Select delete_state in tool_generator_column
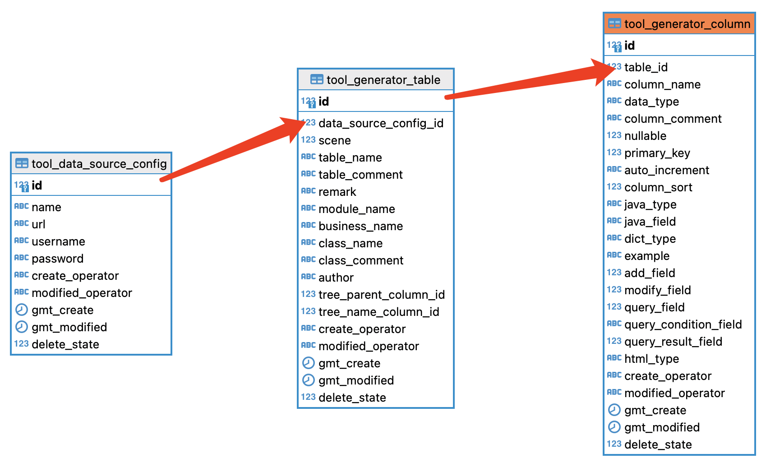Viewport: 766px width, 463px height. 658,444
